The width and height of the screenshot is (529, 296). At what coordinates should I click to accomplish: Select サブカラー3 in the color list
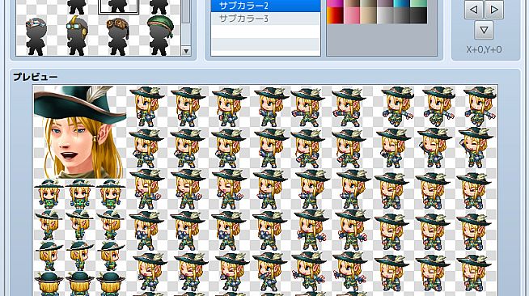tap(265, 19)
